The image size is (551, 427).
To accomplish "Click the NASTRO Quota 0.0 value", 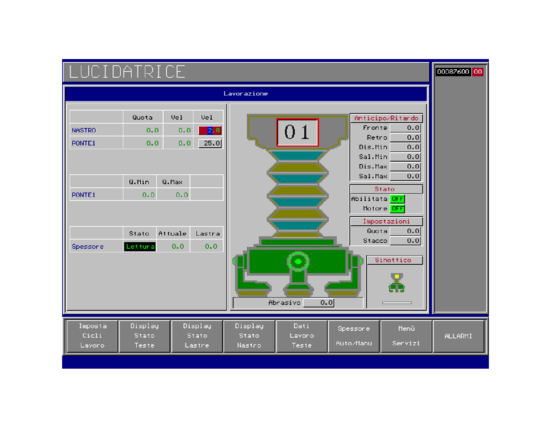I will (152, 130).
